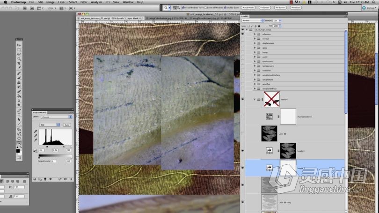
Task: Open the Levels preset dropdown
Action: pos(57,117)
